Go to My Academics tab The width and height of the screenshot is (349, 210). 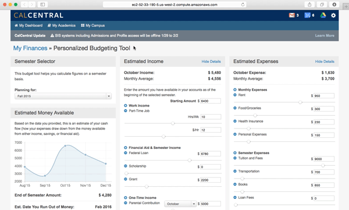coord(62,26)
